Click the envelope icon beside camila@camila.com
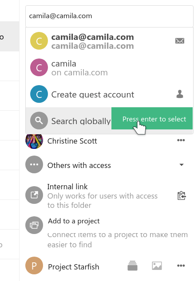Viewport: 194px width, 281px height. tap(180, 41)
